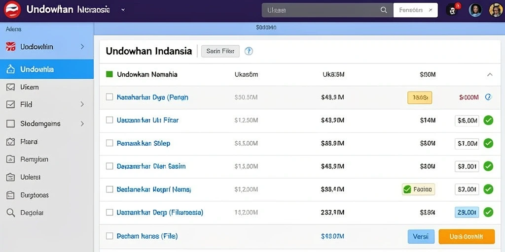This screenshot has width=505, height=252.
Task: Expand the Stedemgams sidebar chevron
Action: click(82, 124)
